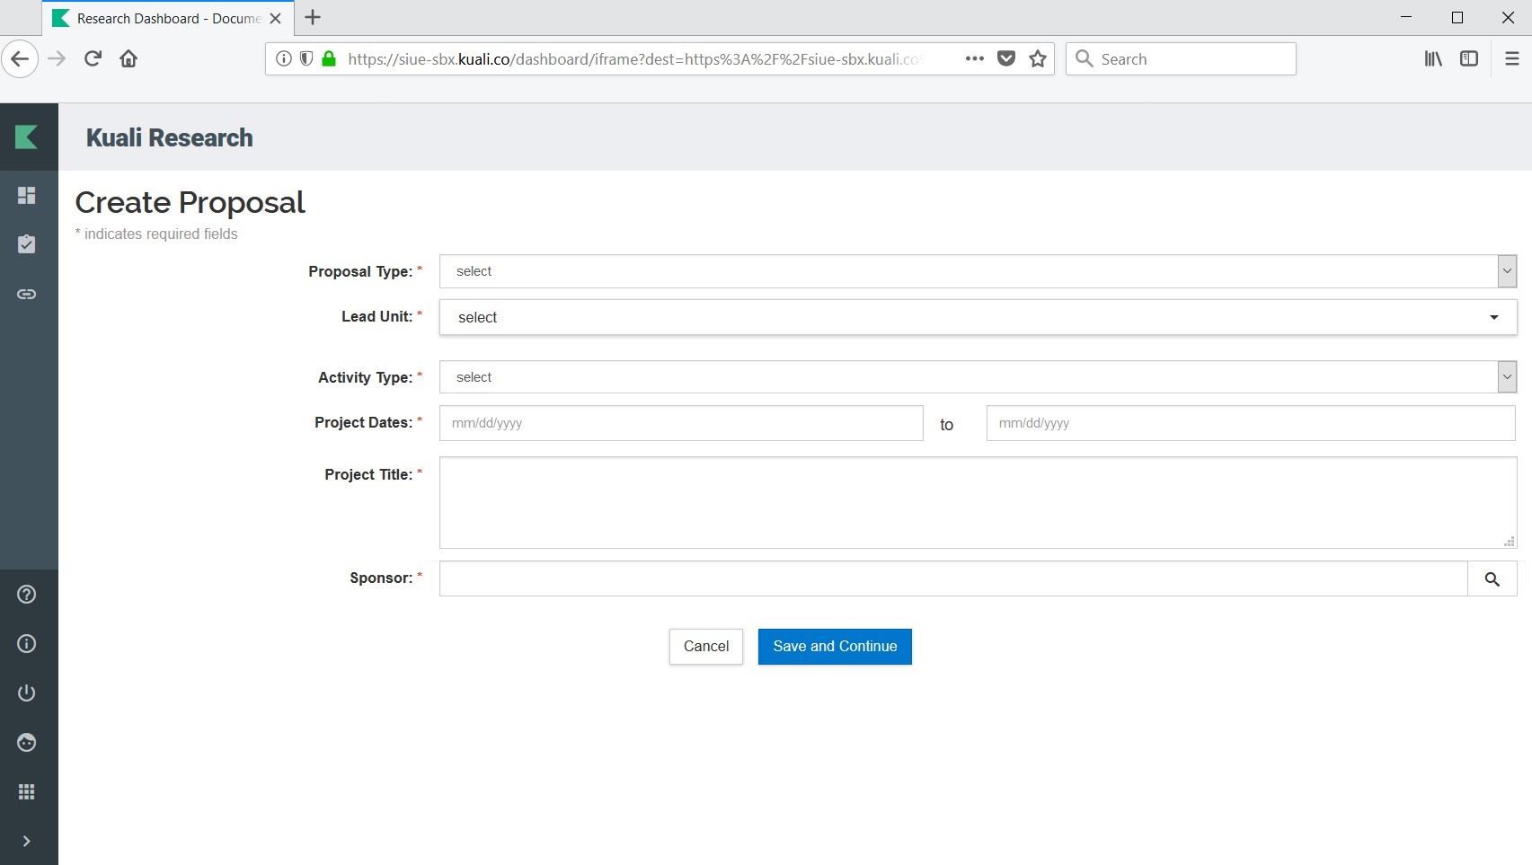Screen dimensions: 1532x865
Task: Open the dashboard grid icon in sidebar
Action: [27, 195]
